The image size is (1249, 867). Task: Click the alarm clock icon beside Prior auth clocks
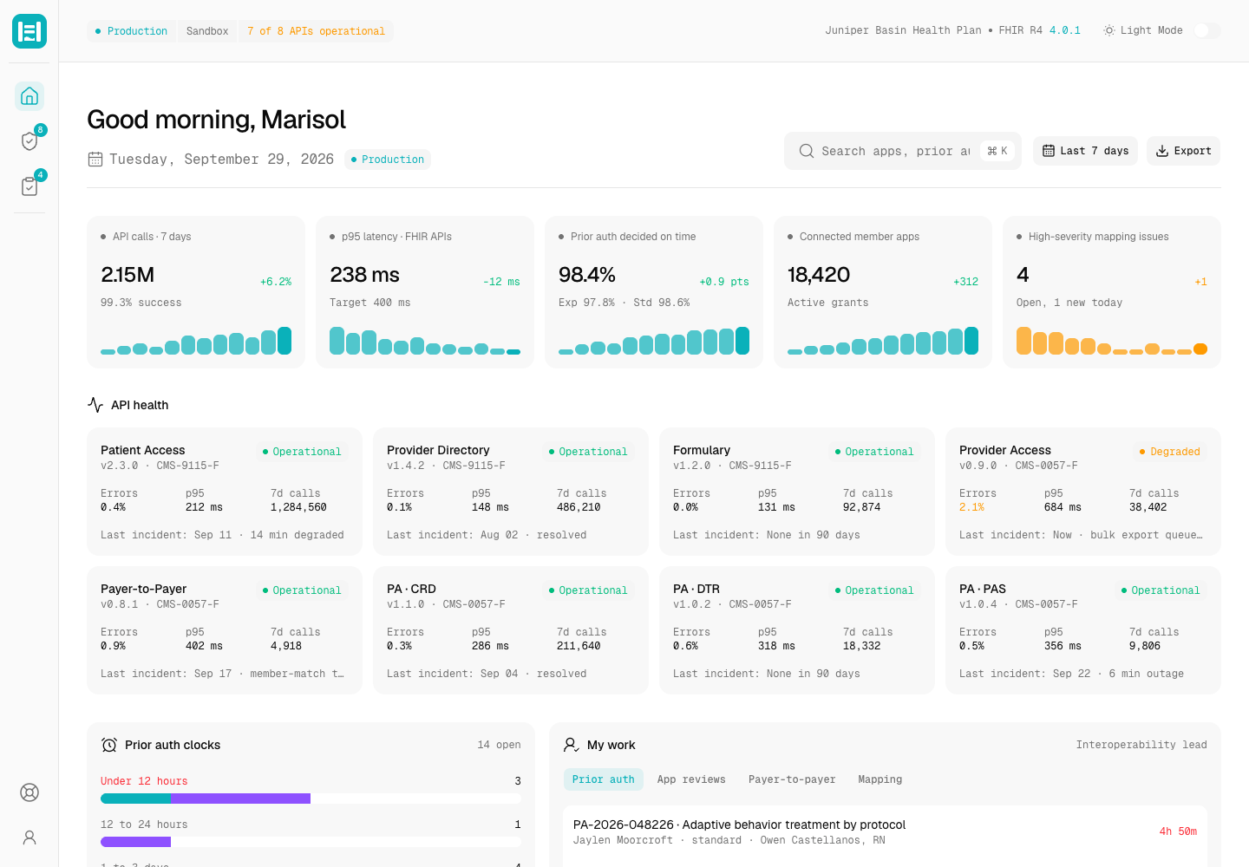coord(109,745)
